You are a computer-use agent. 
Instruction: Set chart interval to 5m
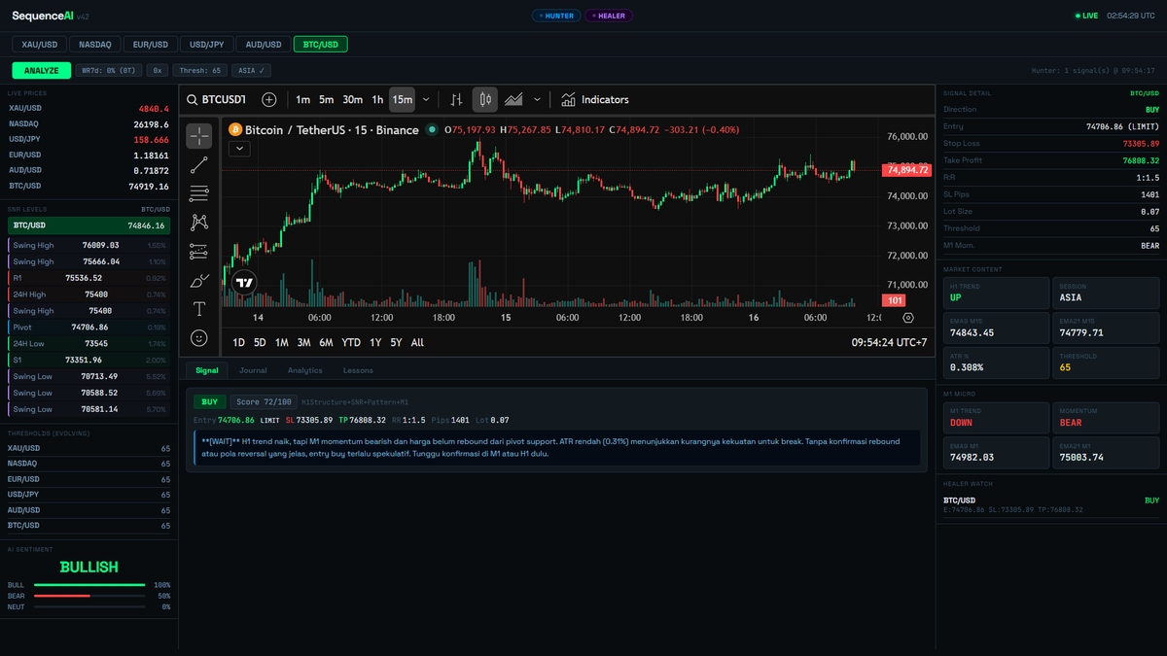tap(327, 99)
